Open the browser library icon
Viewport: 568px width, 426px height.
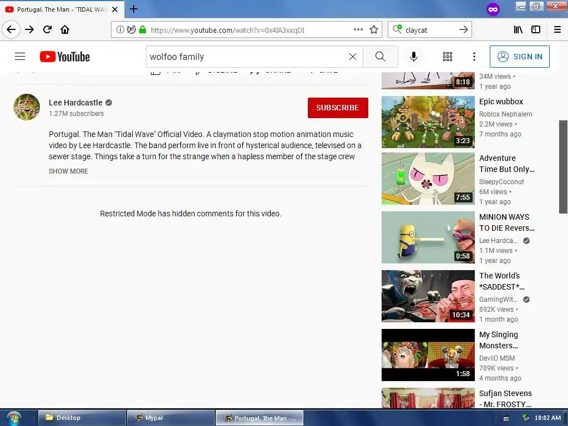(518, 30)
